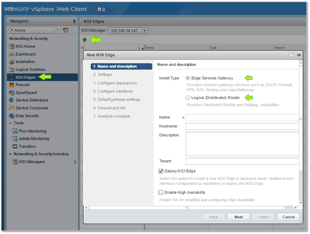Screen dimensions: 310x234
Task: Click the Service Composer icon
Action: point(12,108)
